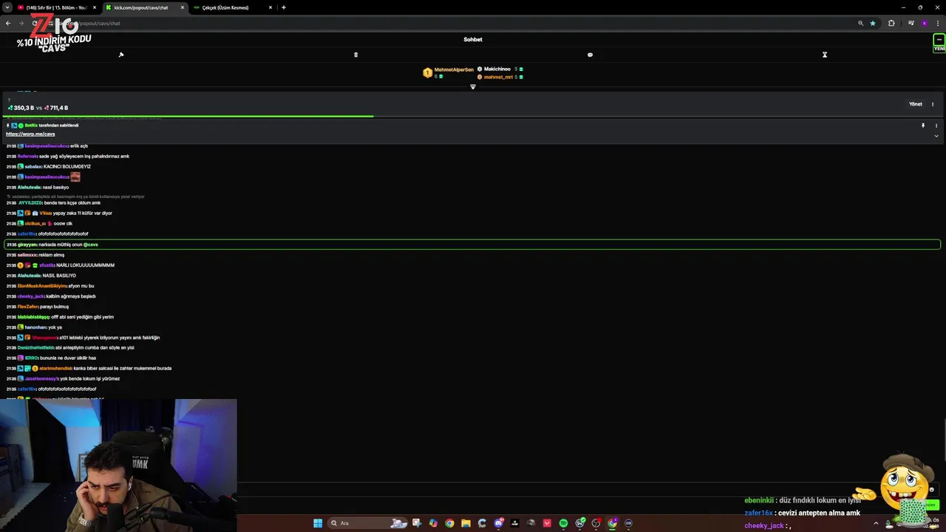This screenshot has height=532, width=946.
Task: Close the Çekçek (Üzüm Kesmesi) tab
Action: tap(270, 7)
